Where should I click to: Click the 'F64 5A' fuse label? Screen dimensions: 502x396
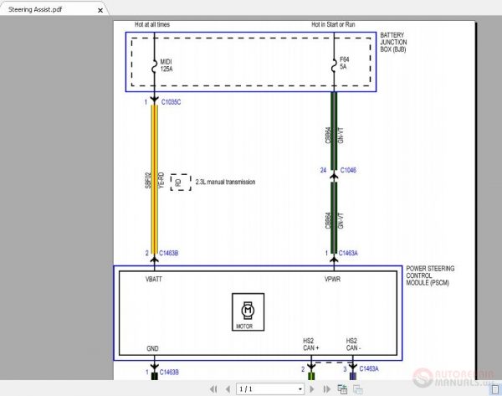coord(344,63)
